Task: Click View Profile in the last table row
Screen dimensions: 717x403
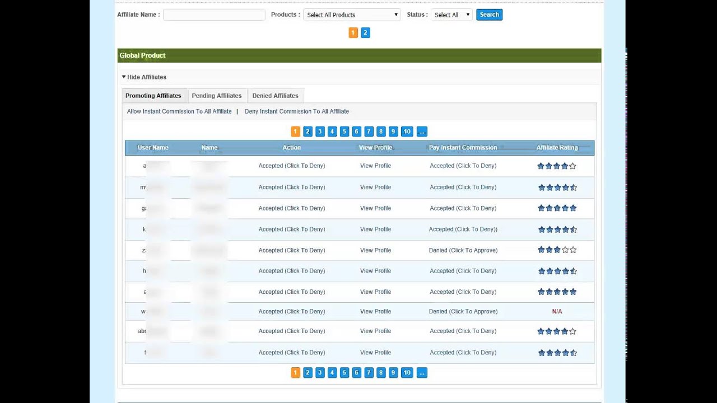Action: click(x=375, y=353)
